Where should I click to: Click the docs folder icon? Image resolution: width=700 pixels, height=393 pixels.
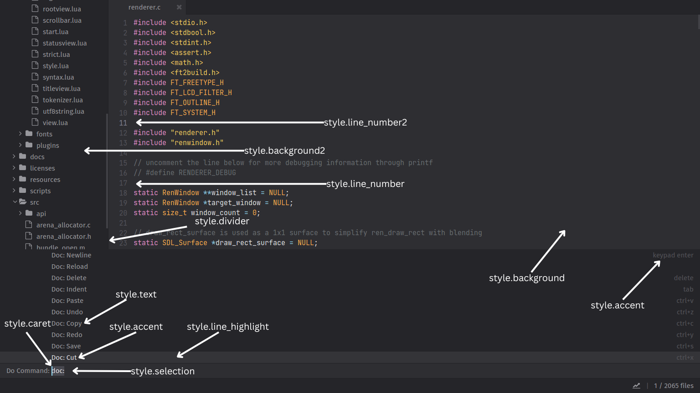pyautogui.click(x=23, y=156)
